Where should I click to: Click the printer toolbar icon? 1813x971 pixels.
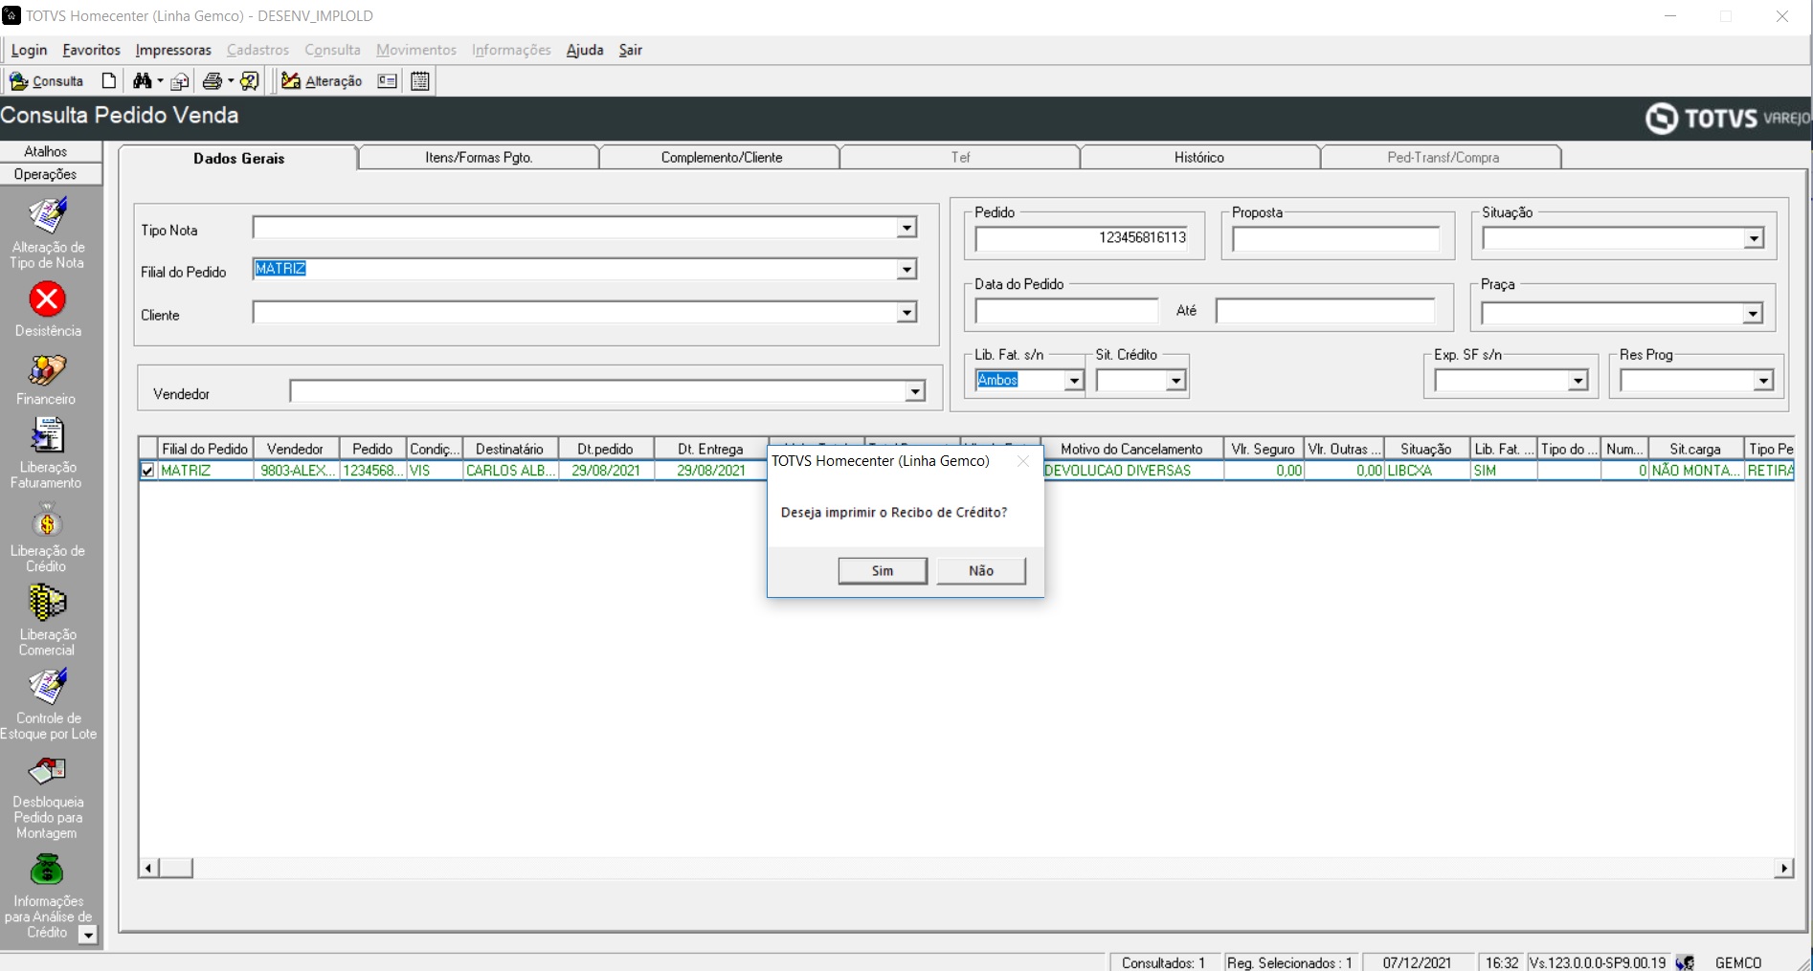click(x=213, y=81)
